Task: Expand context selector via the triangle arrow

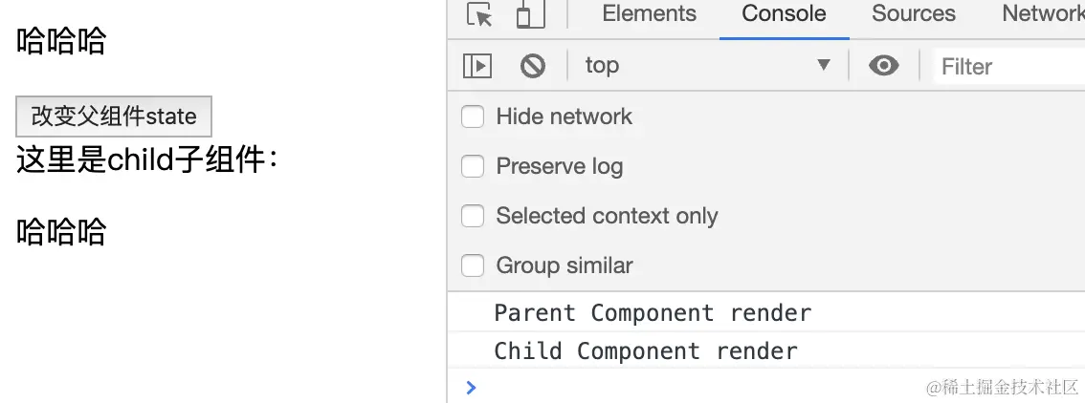Action: coord(824,65)
